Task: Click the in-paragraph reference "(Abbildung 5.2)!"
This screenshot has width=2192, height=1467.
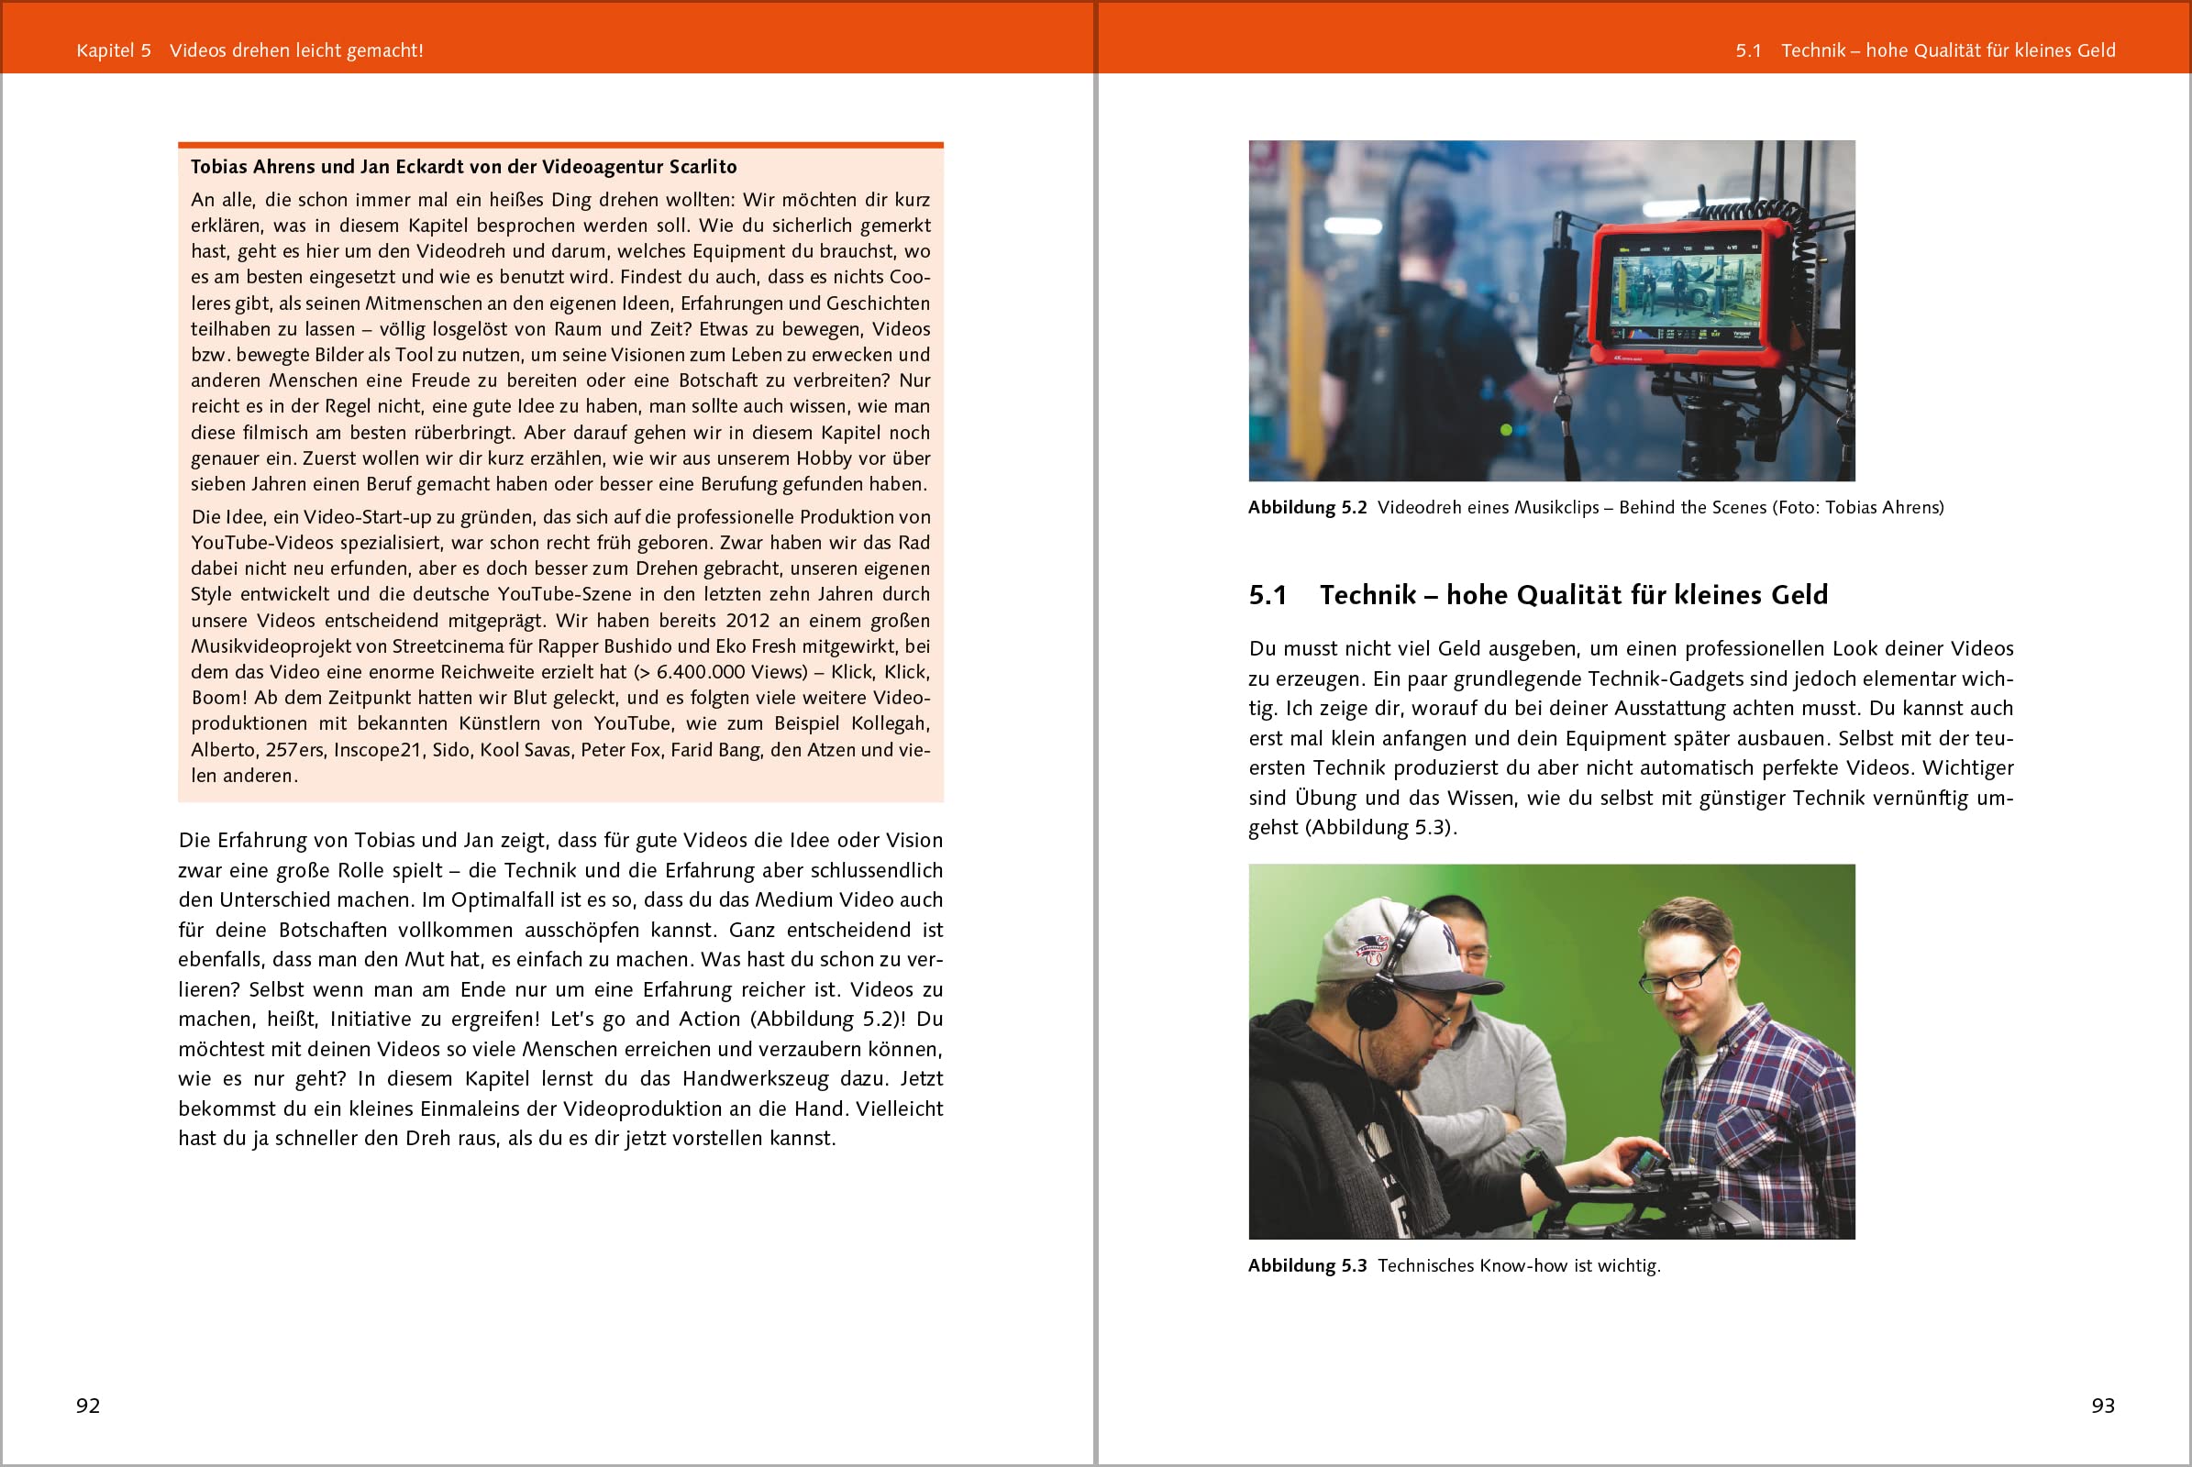Action: 830,1019
